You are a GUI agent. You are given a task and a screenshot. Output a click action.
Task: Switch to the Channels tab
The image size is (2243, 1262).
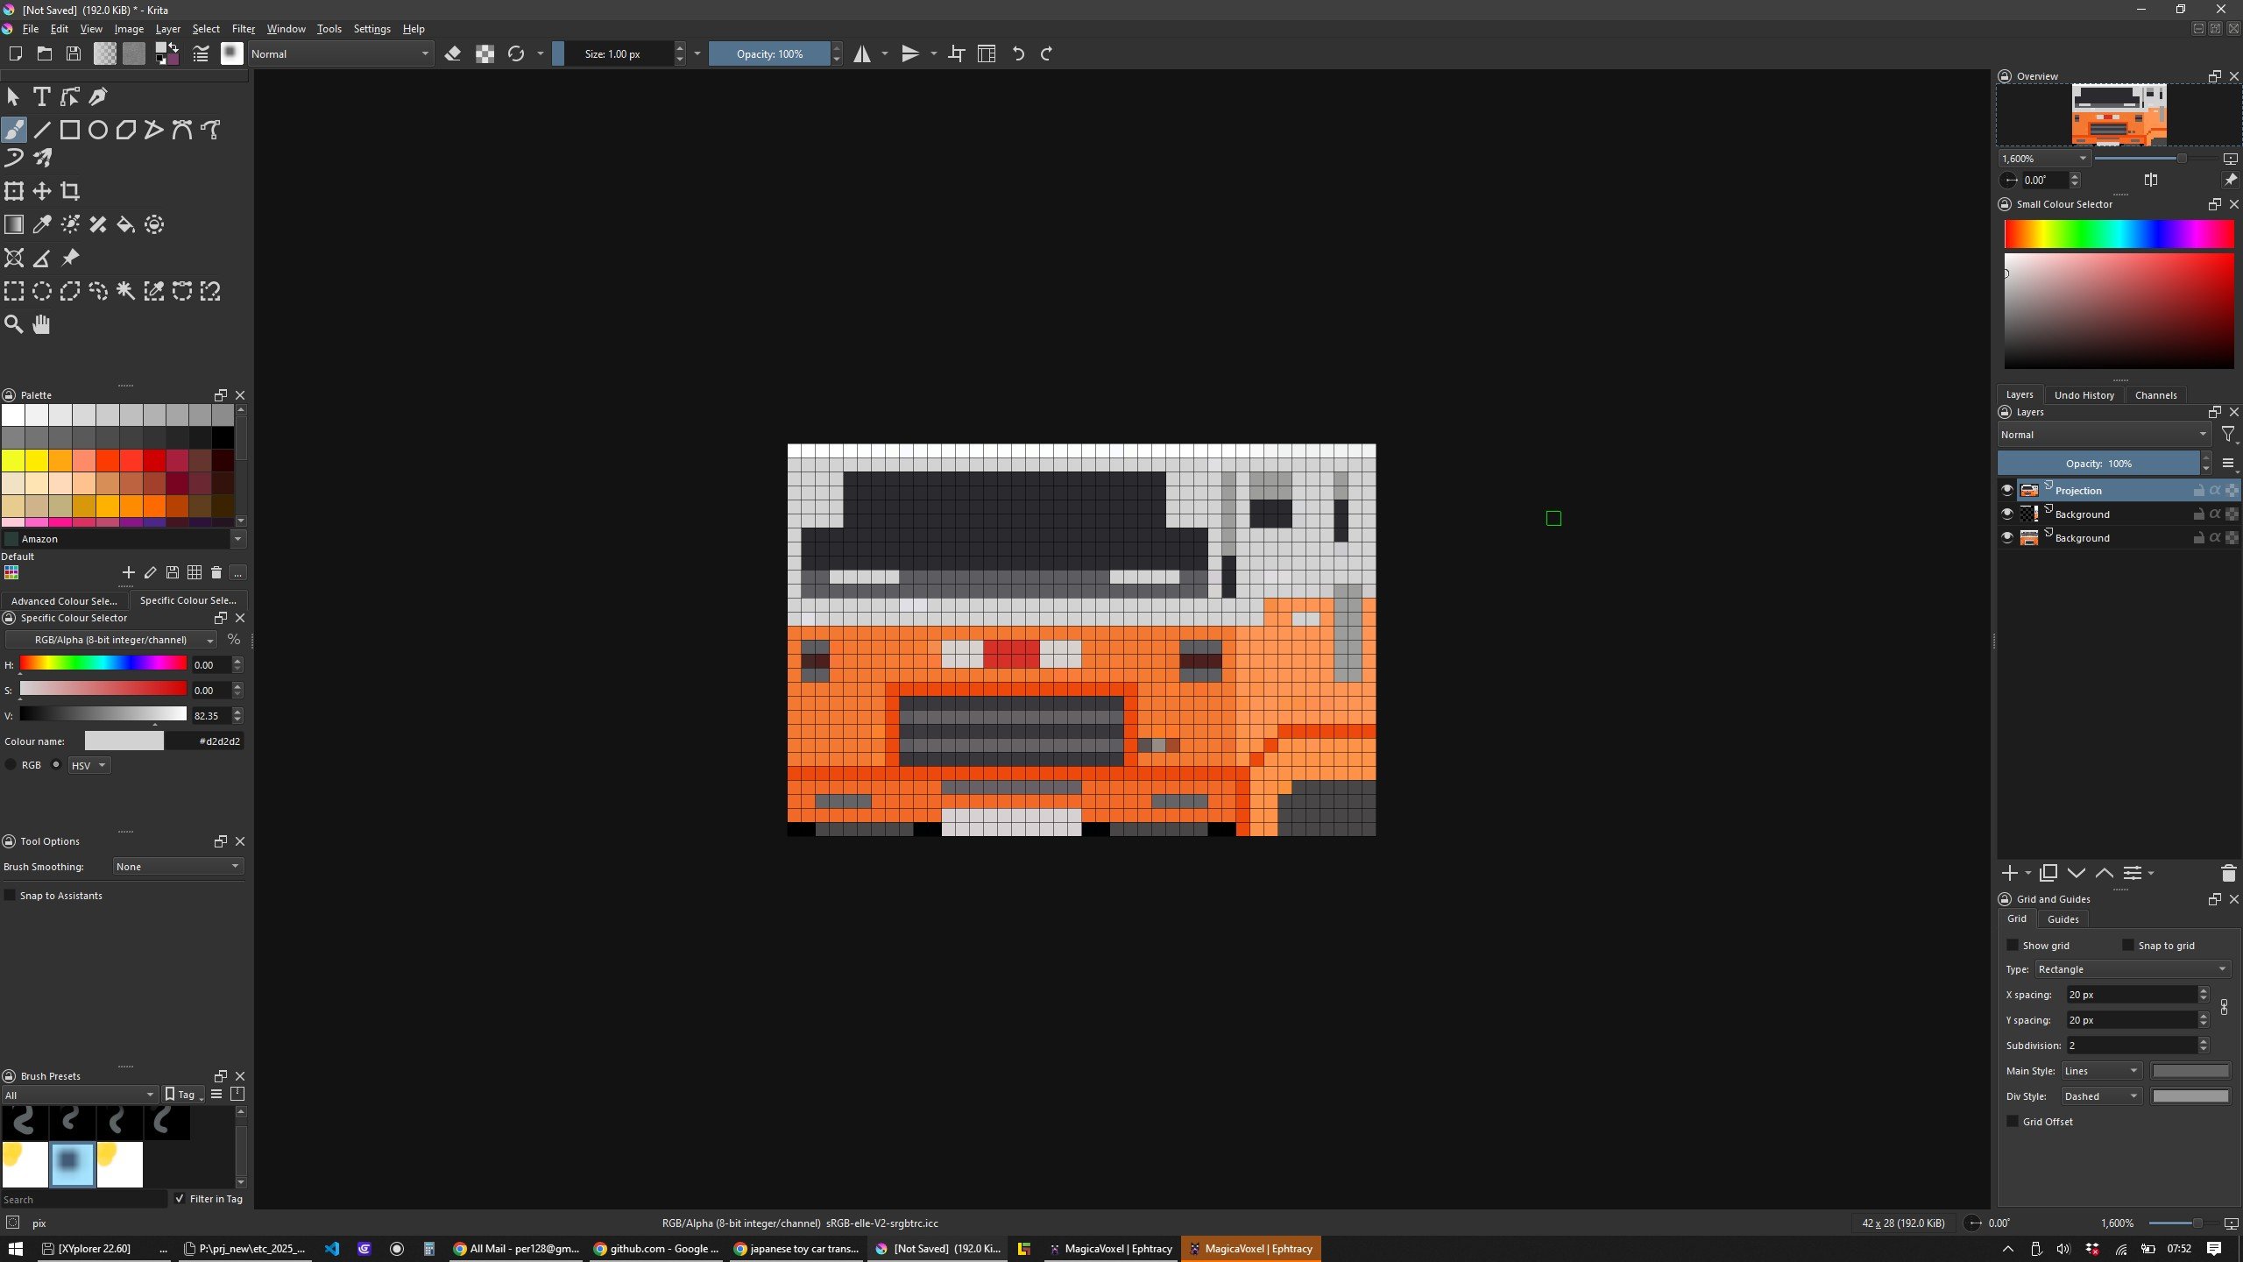point(2155,394)
